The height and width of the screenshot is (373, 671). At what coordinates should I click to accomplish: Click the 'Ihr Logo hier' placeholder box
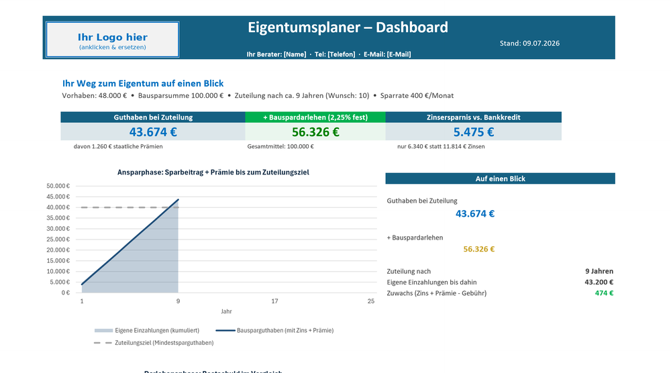[113, 40]
